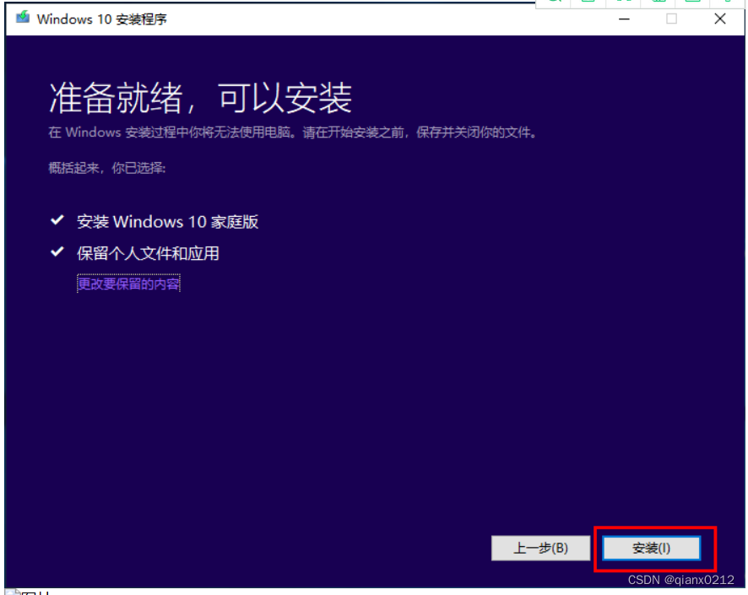Select the text 安装 Windows 10 家庭版
This screenshot has width=748, height=595.
pos(167,222)
